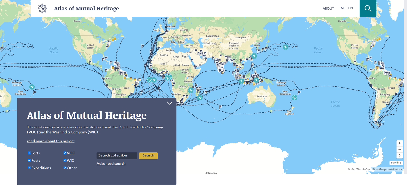Open teal cluster marker on Mozambique coast
The width and height of the screenshot is (407, 193).
190,90
